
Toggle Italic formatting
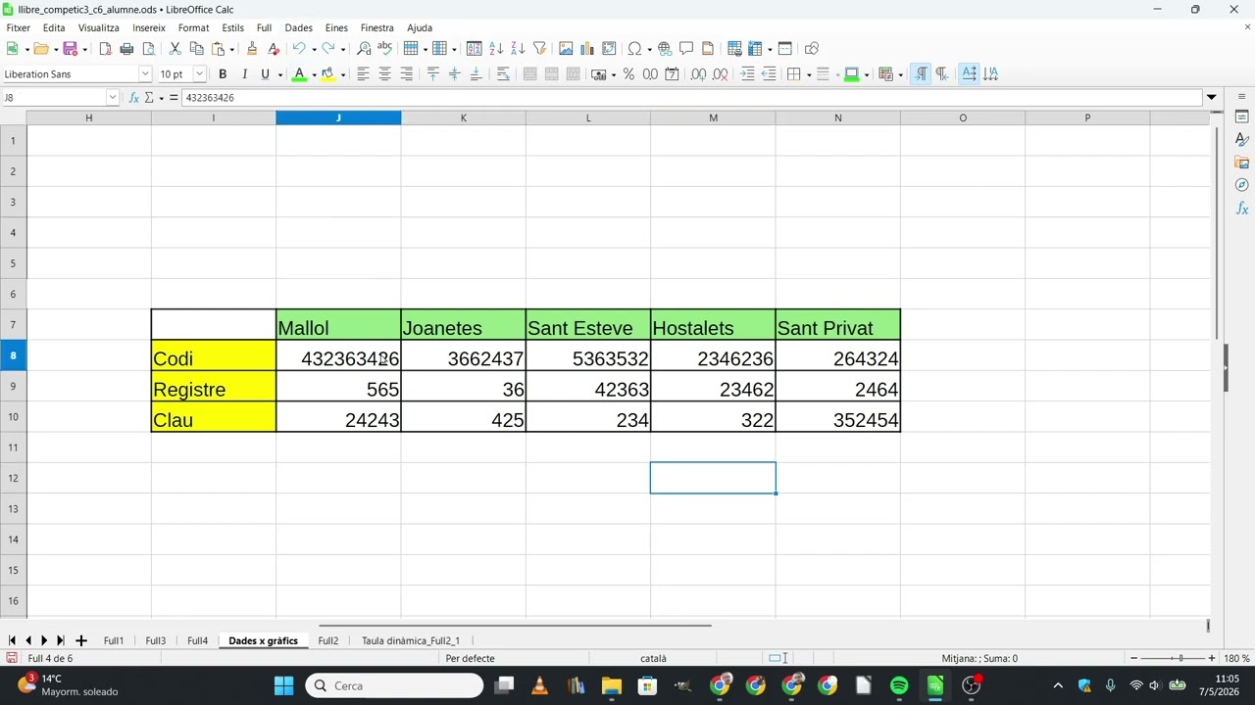click(244, 74)
